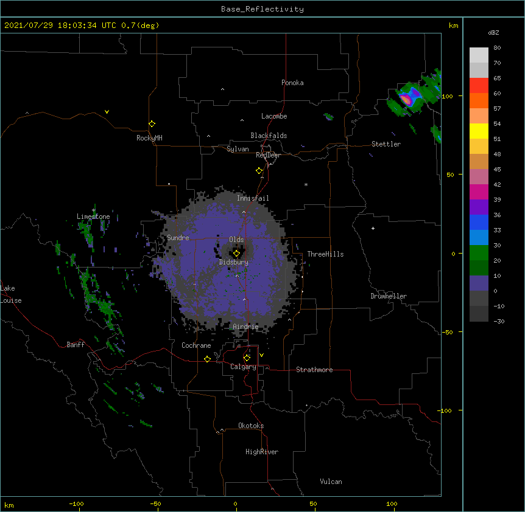Viewport: 525px width, 512px height.
Task: Click the white plus marker north of Drumheller
Action: coord(373,228)
